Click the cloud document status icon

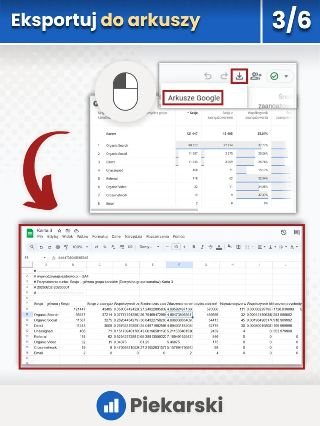click(76, 230)
